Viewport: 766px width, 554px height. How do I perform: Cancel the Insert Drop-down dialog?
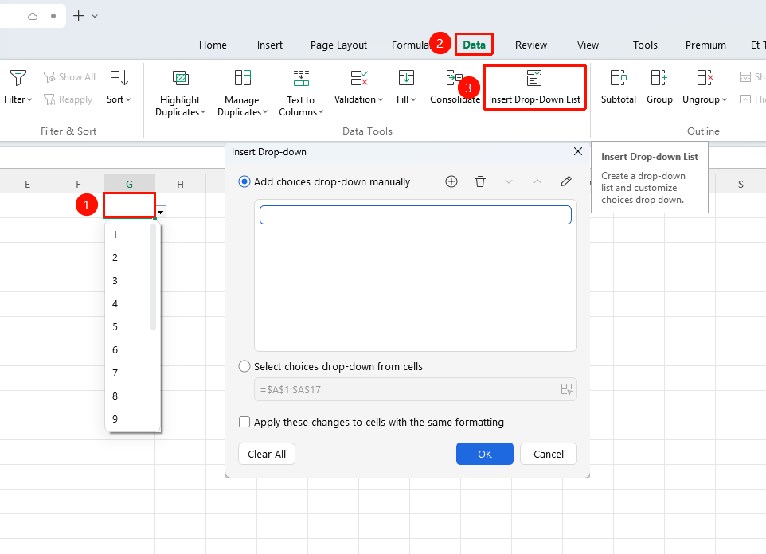tap(549, 454)
